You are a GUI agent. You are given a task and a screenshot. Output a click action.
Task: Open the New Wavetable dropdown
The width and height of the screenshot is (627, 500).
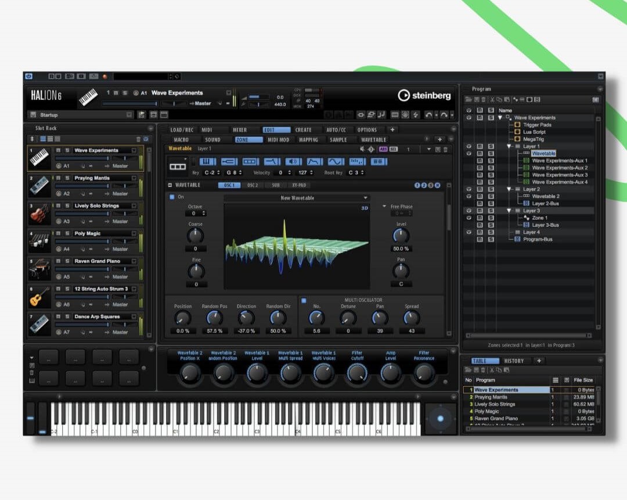(297, 198)
